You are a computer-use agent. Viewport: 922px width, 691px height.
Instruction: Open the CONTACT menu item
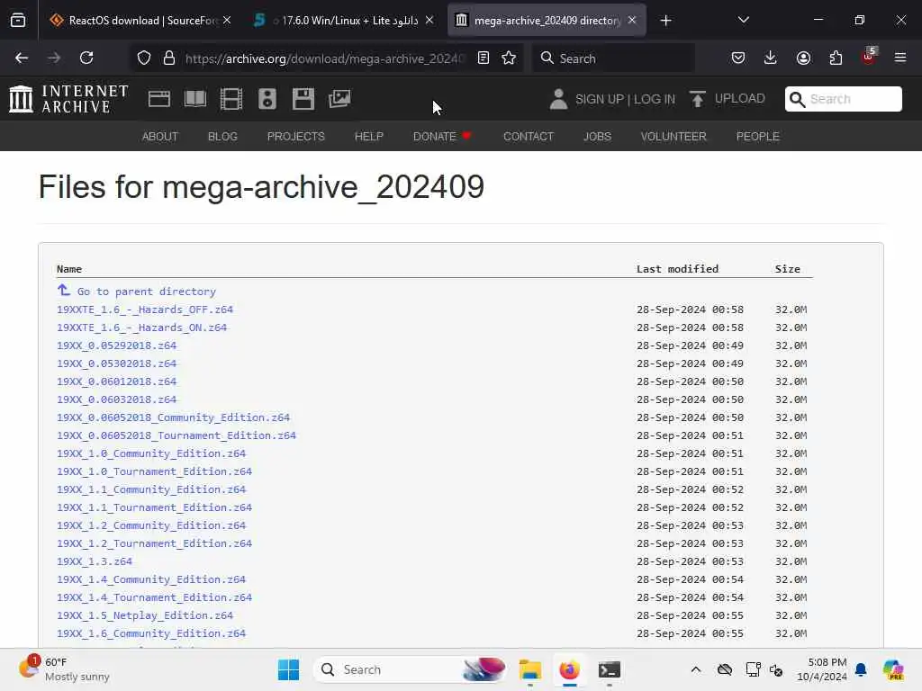(528, 137)
